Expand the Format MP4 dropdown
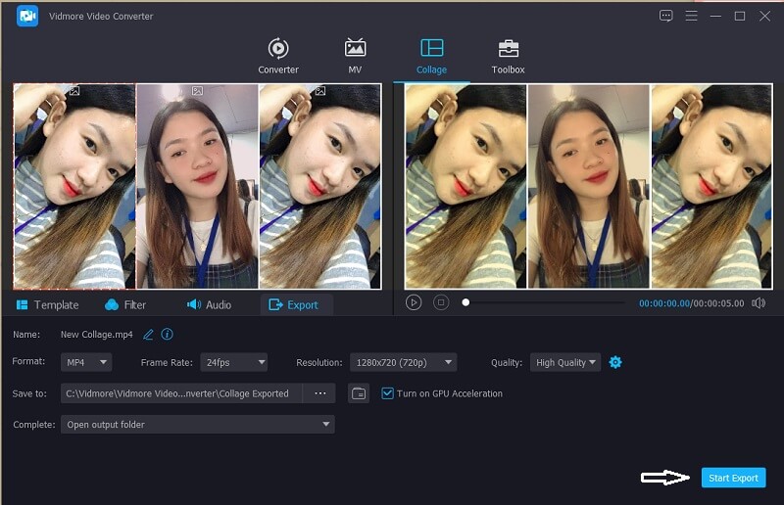Viewport: 784px width, 505px height. pos(86,362)
